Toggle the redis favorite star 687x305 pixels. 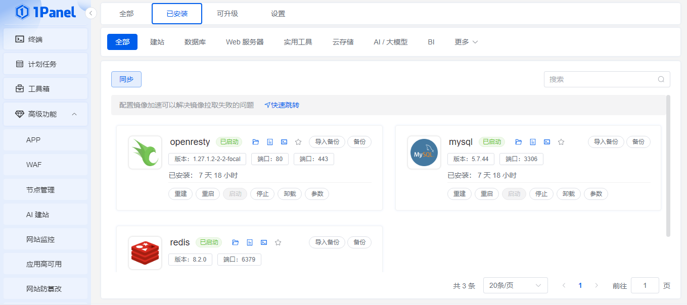(x=278, y=242)
